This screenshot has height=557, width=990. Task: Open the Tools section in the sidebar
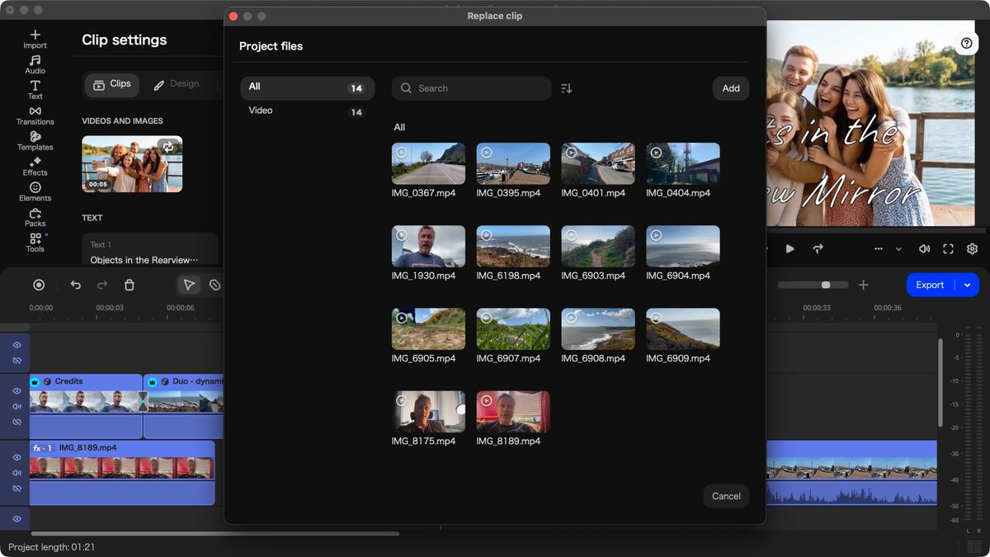35,243
